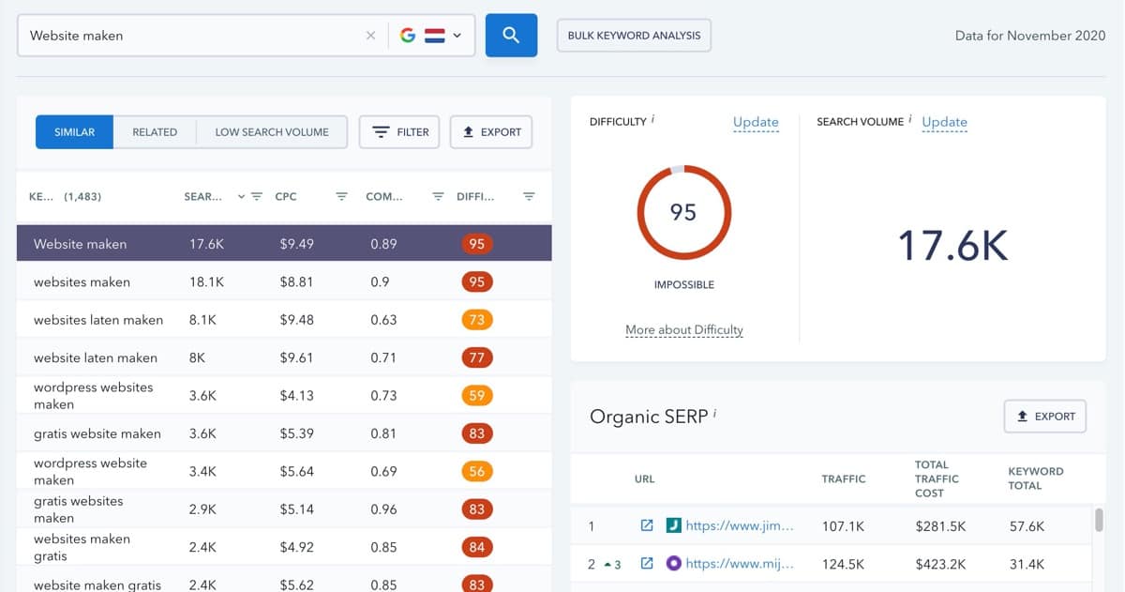Select the Website maken keyword row
Screen dimensions: 1125x592
(x=284, y=244)
